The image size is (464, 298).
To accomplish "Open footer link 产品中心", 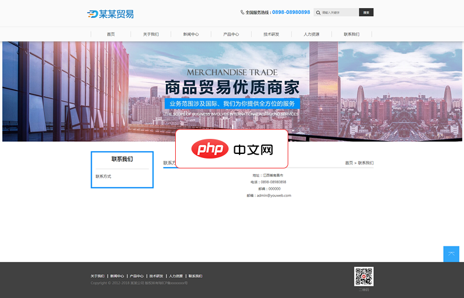I will click(x=137, y=276).
